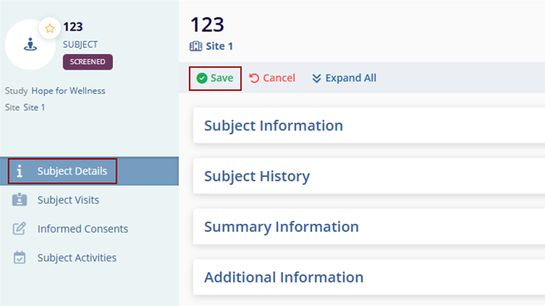Click the Hope for Wellness study link
Screen dimensions: 545x306
pos(68,91)
